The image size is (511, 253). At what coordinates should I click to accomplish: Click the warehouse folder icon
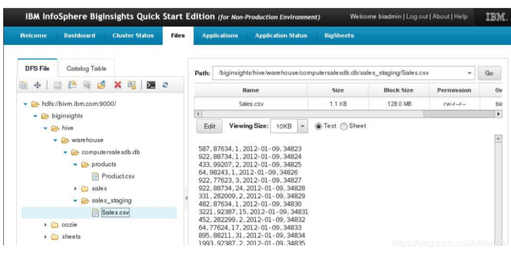point(65,140)
